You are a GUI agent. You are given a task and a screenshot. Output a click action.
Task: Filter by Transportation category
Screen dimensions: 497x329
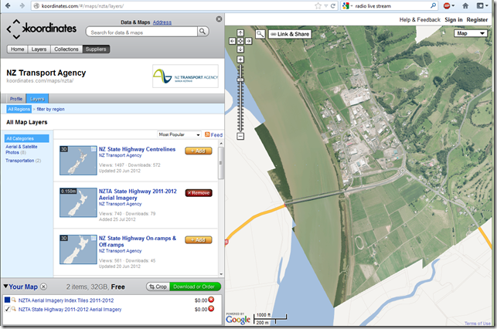coord(19,161)
